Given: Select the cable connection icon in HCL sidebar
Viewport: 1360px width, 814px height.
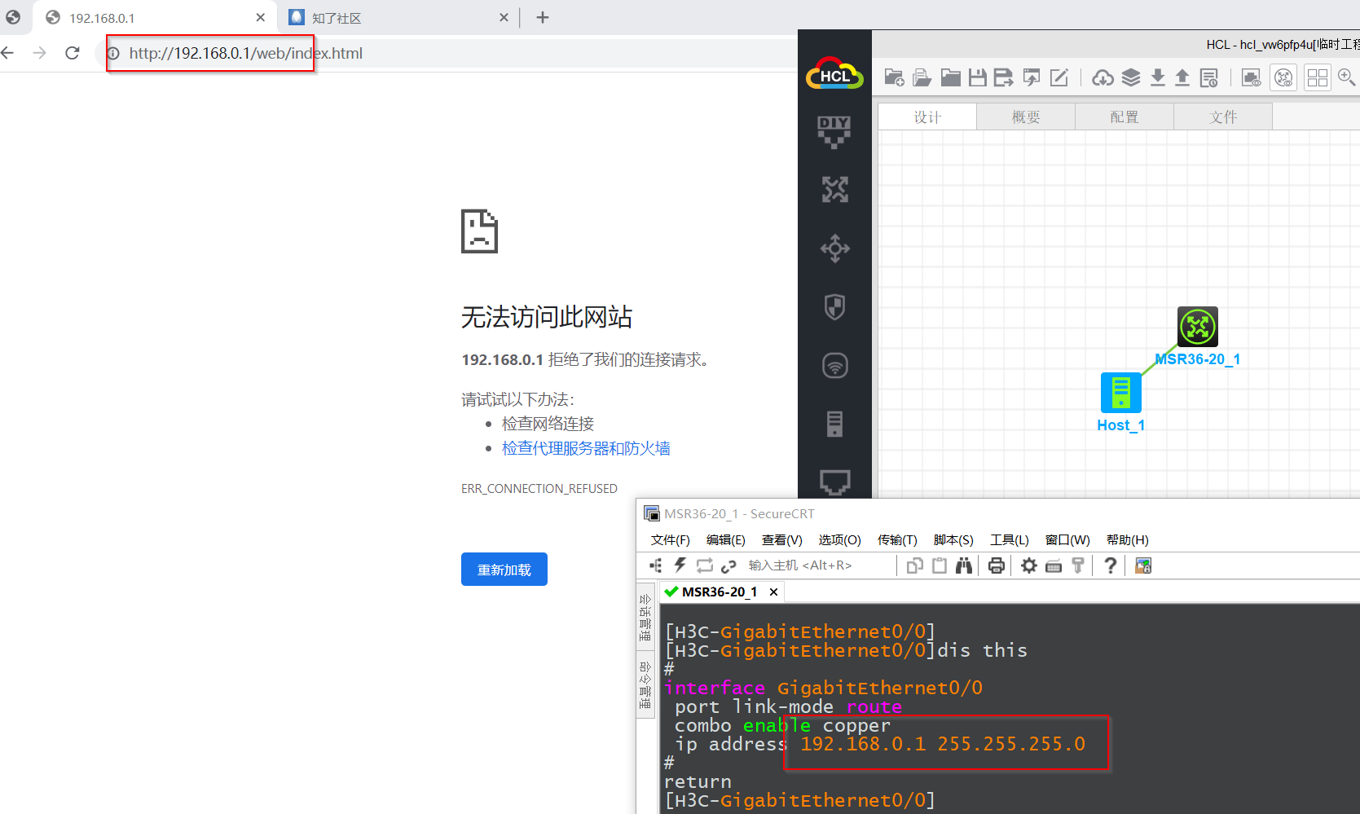Looking at the screenshot, I should coord(834,482).
